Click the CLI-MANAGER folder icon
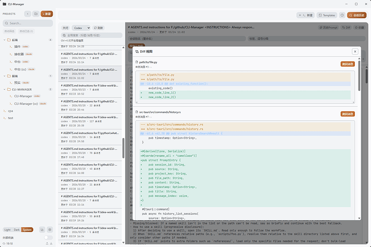Screen dimensions: 371x247 pos(9,89)
